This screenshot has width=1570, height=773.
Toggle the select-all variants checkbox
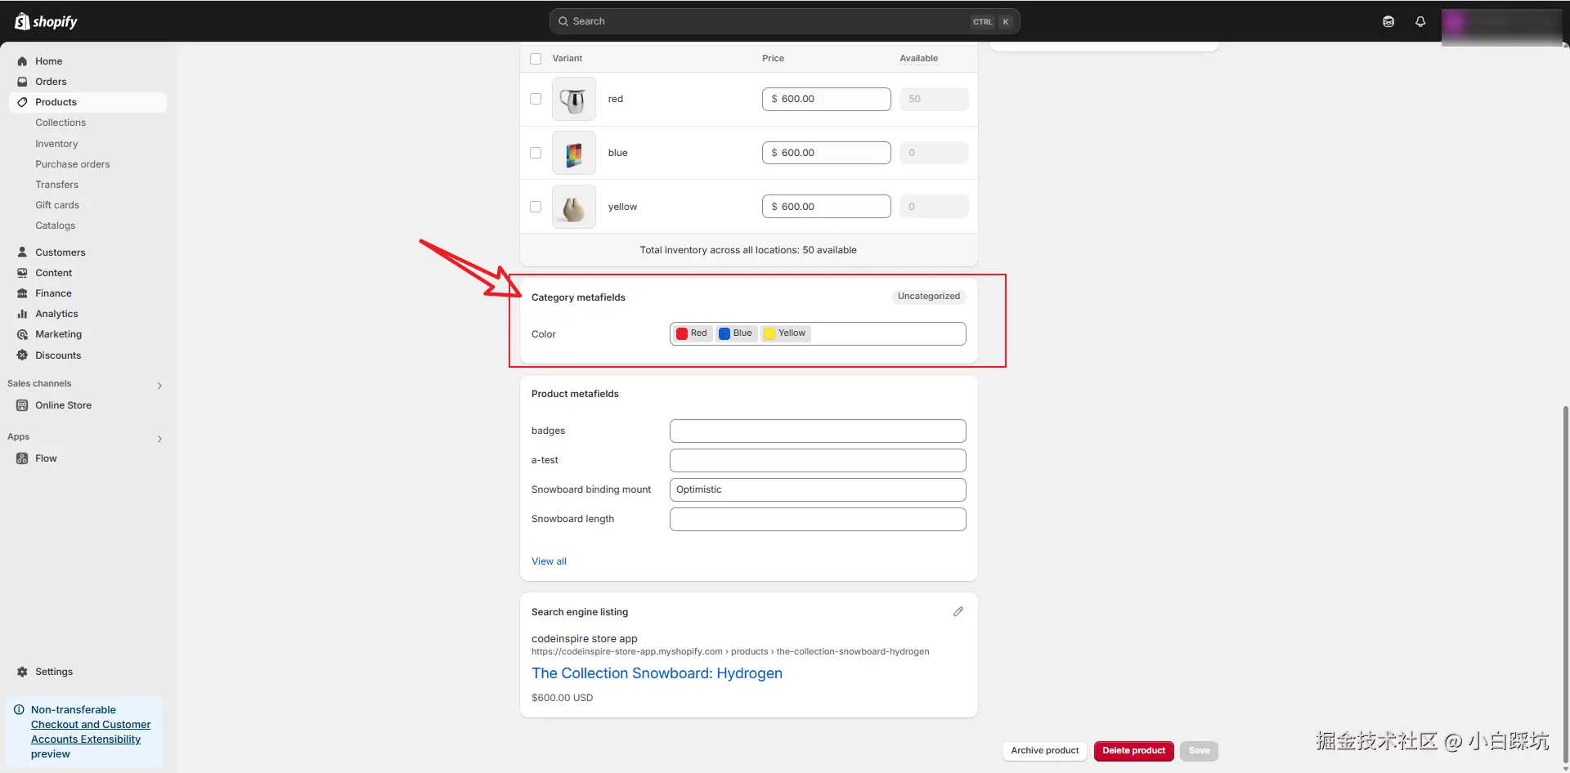[536, 59]
